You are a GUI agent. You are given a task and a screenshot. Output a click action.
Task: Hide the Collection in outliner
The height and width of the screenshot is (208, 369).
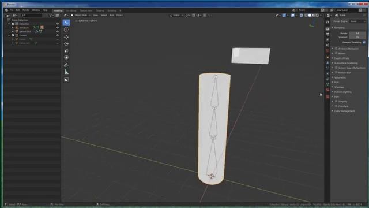(57, 24)
